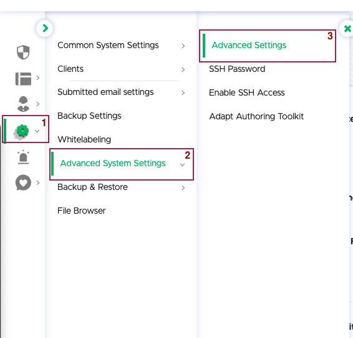Open Backup Settings menu item
The image size is (353, 338).
(x=89, y=116)
